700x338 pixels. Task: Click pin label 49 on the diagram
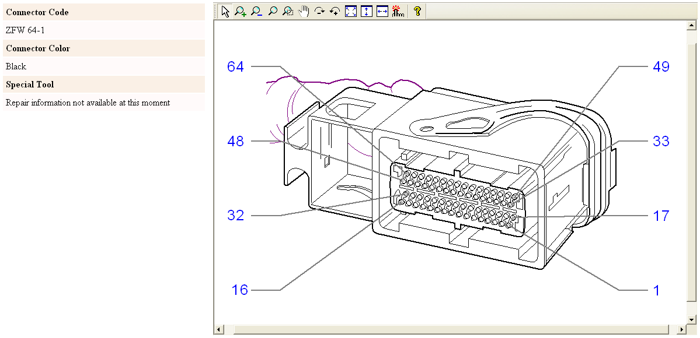661,67
